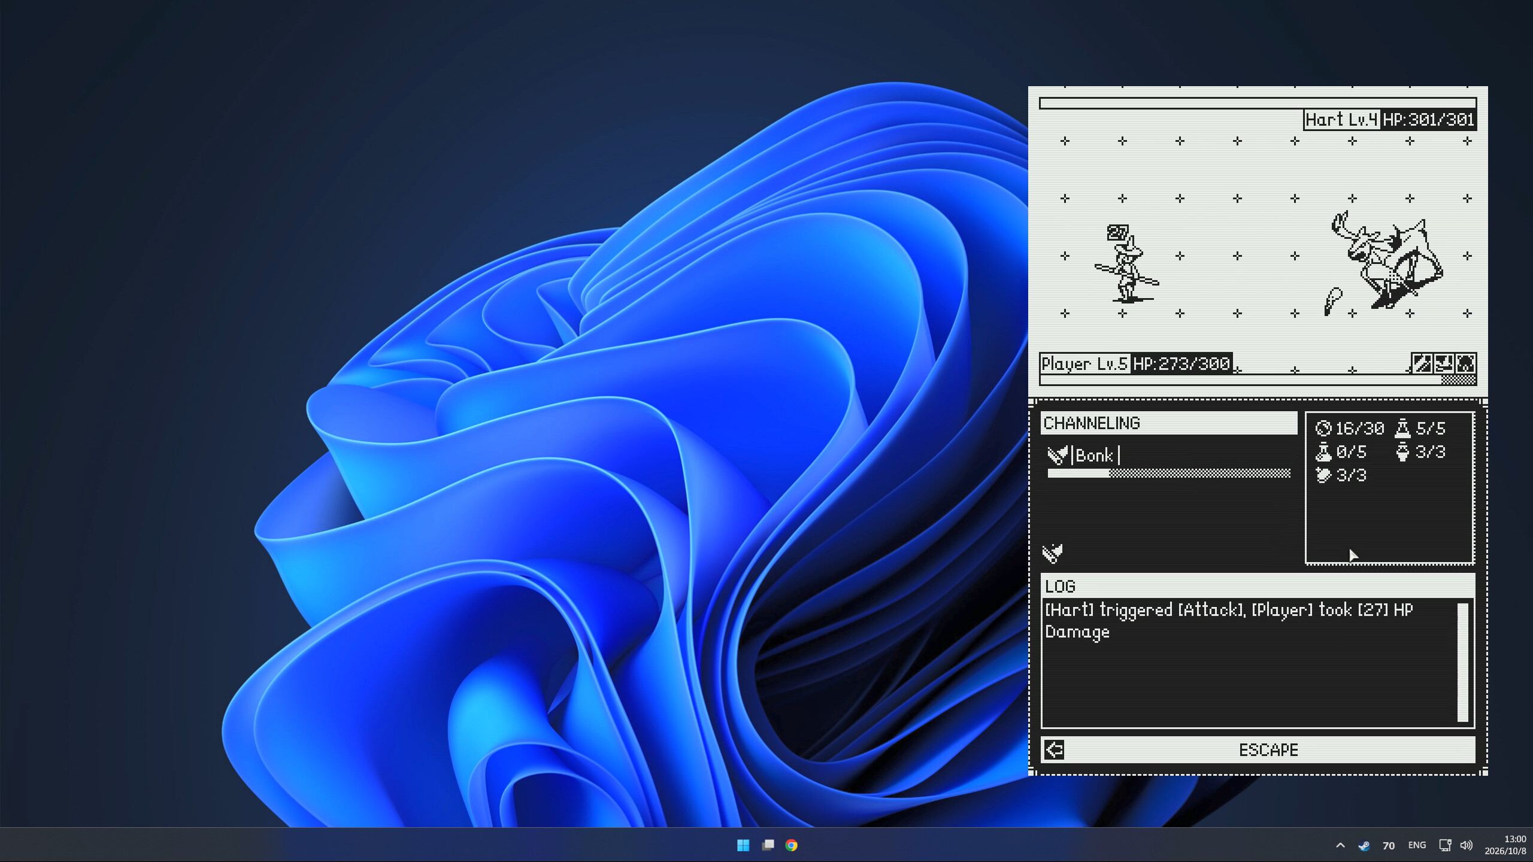Image resolution: width=1533 pixels, height=862 pixels.
Task: Click the Bonk channeling progress bar
Action: [1168, 474]
